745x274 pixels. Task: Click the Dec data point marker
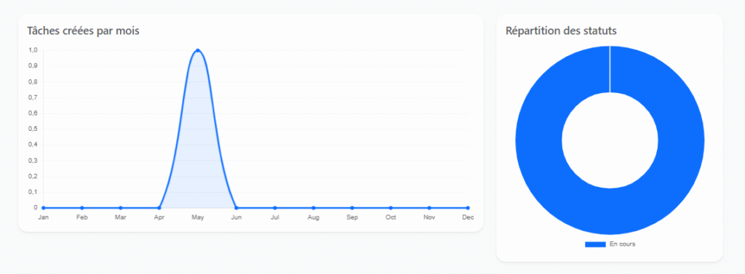(468, 208)
